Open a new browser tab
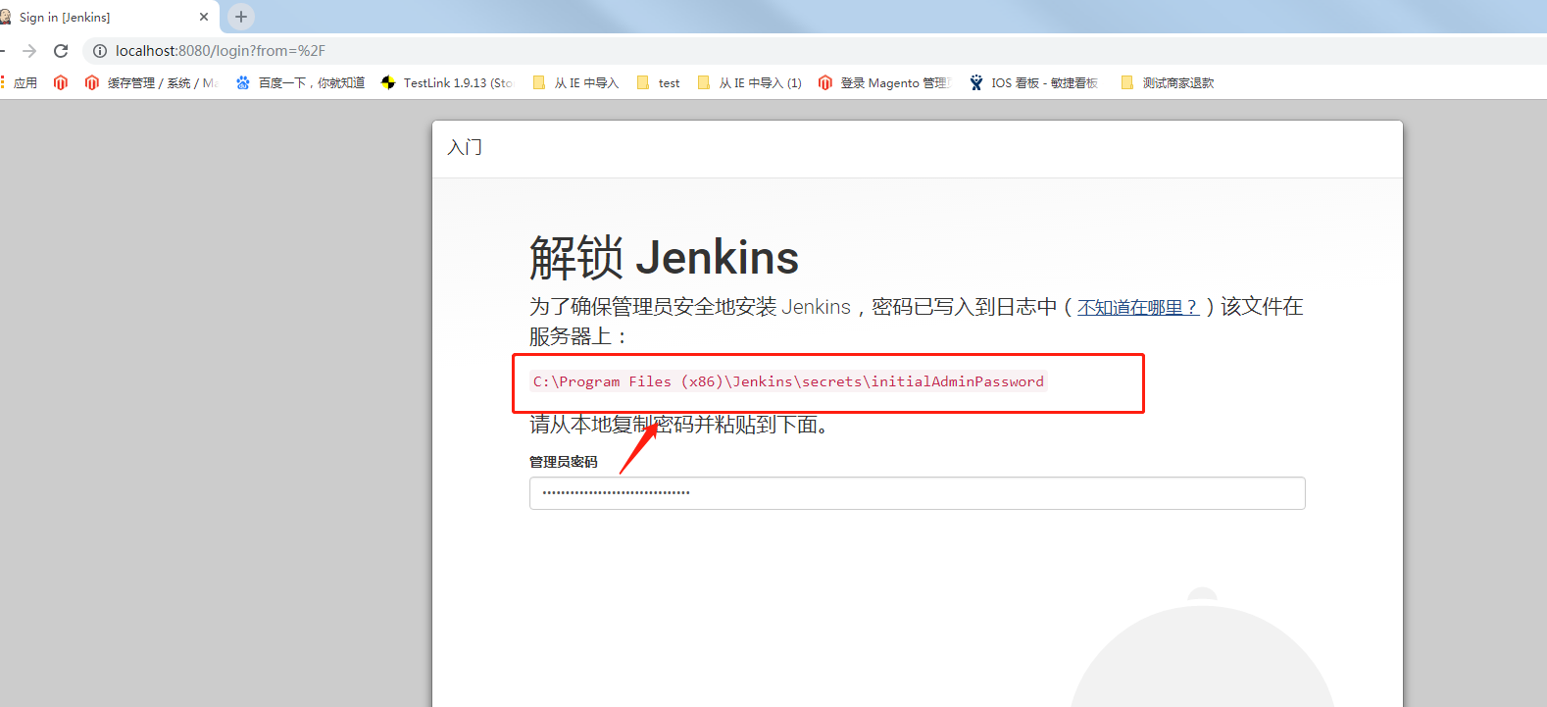The width and height of the screenshot is (1547, 707). point(241,17)
